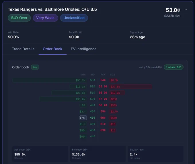Click the $6.3k ask size

114,80
